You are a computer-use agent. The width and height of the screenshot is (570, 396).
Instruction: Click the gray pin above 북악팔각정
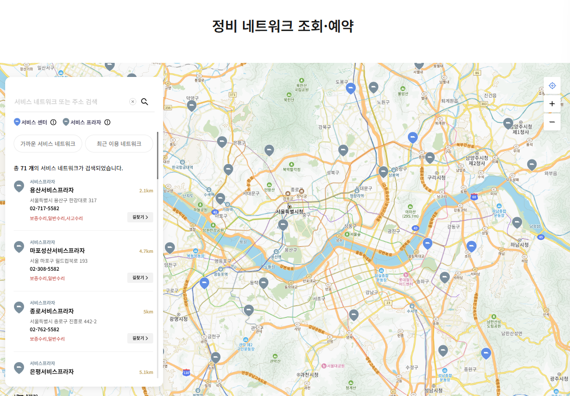click(x=269, y=150)
